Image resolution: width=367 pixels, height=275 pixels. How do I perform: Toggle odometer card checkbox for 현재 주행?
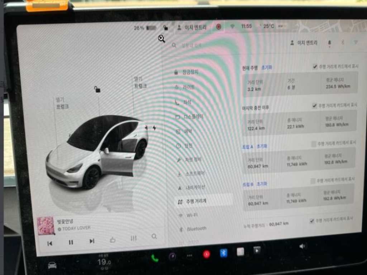tap(315, 67)
